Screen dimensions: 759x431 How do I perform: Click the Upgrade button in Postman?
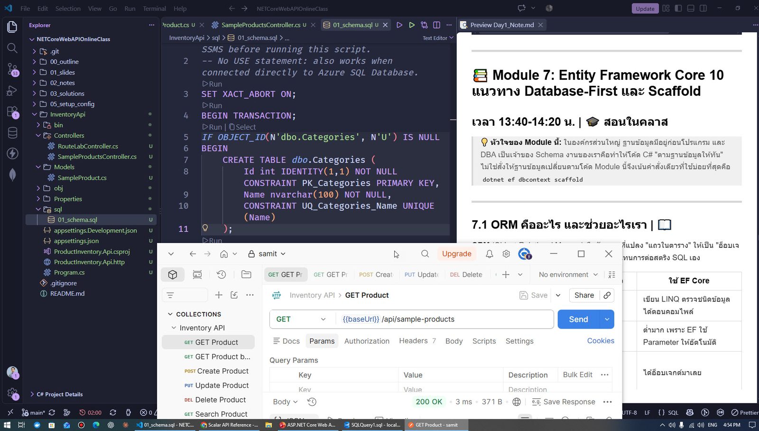(457, 254)
